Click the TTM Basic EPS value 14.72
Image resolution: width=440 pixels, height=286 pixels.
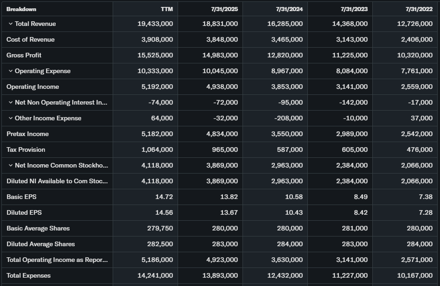164,197
